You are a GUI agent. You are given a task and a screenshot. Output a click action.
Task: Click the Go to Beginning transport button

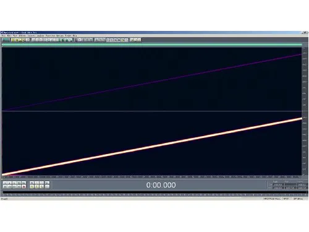[x=5, y=187]
